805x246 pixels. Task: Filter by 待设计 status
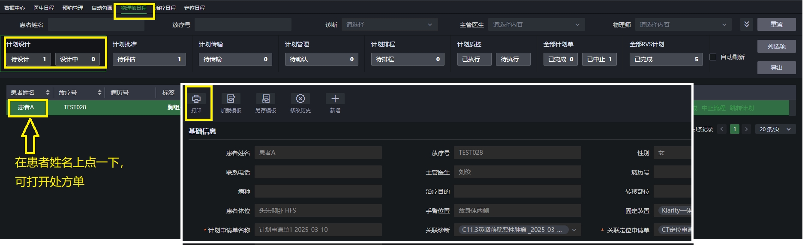(x=29, y=59)
